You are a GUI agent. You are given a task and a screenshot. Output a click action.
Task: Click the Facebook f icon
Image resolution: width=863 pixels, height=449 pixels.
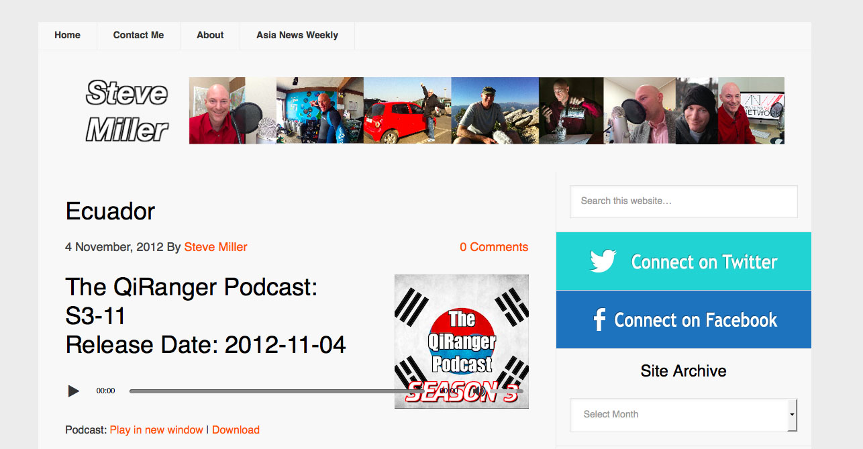[x=599, y=320]
